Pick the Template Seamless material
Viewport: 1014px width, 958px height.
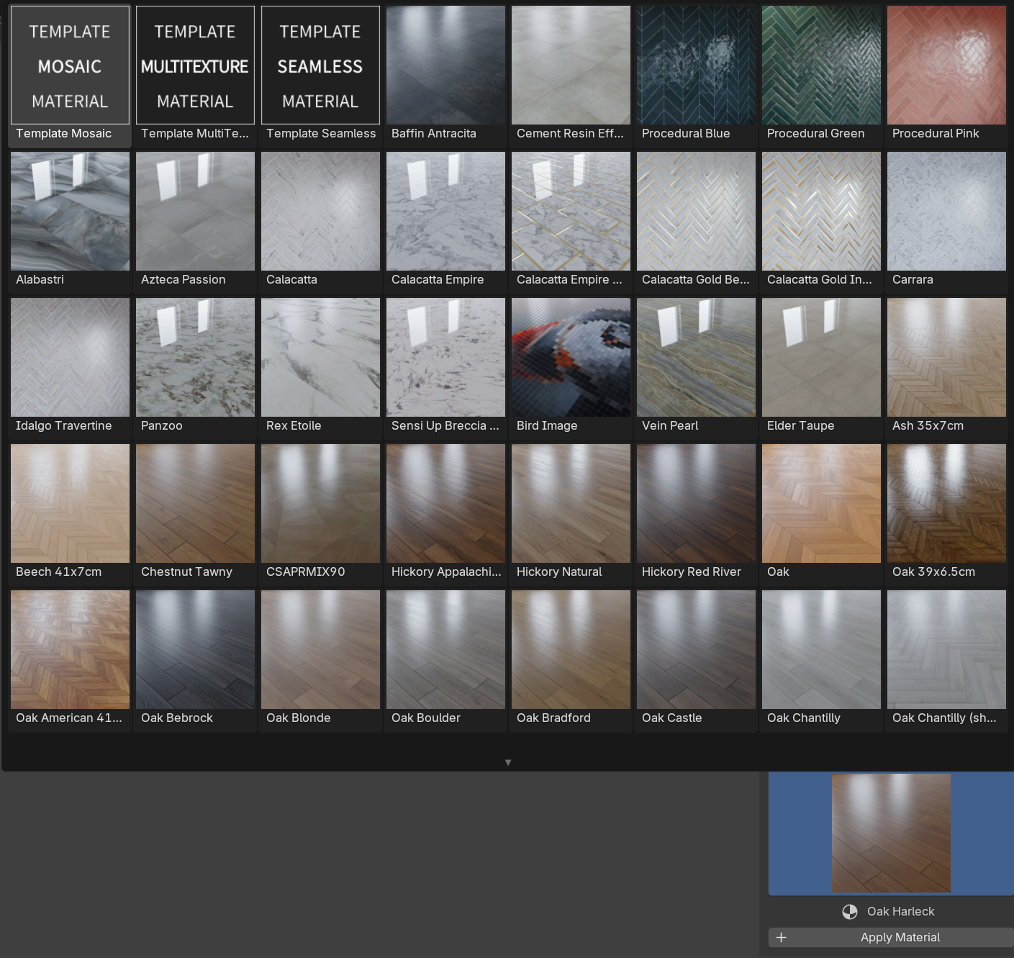point(320,65)
